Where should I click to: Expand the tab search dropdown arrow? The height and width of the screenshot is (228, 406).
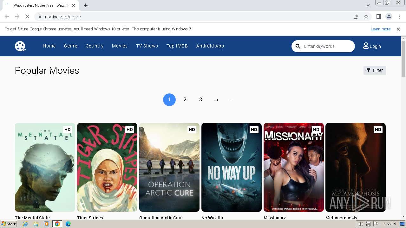[x=368, y=5]
